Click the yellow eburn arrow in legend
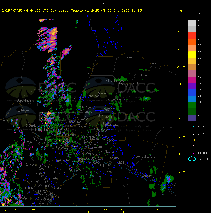Screen dimensions: 211x213 point(192,140)
